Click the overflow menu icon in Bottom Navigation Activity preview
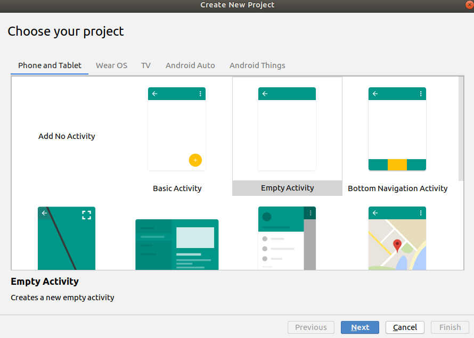 pos(420,94)
